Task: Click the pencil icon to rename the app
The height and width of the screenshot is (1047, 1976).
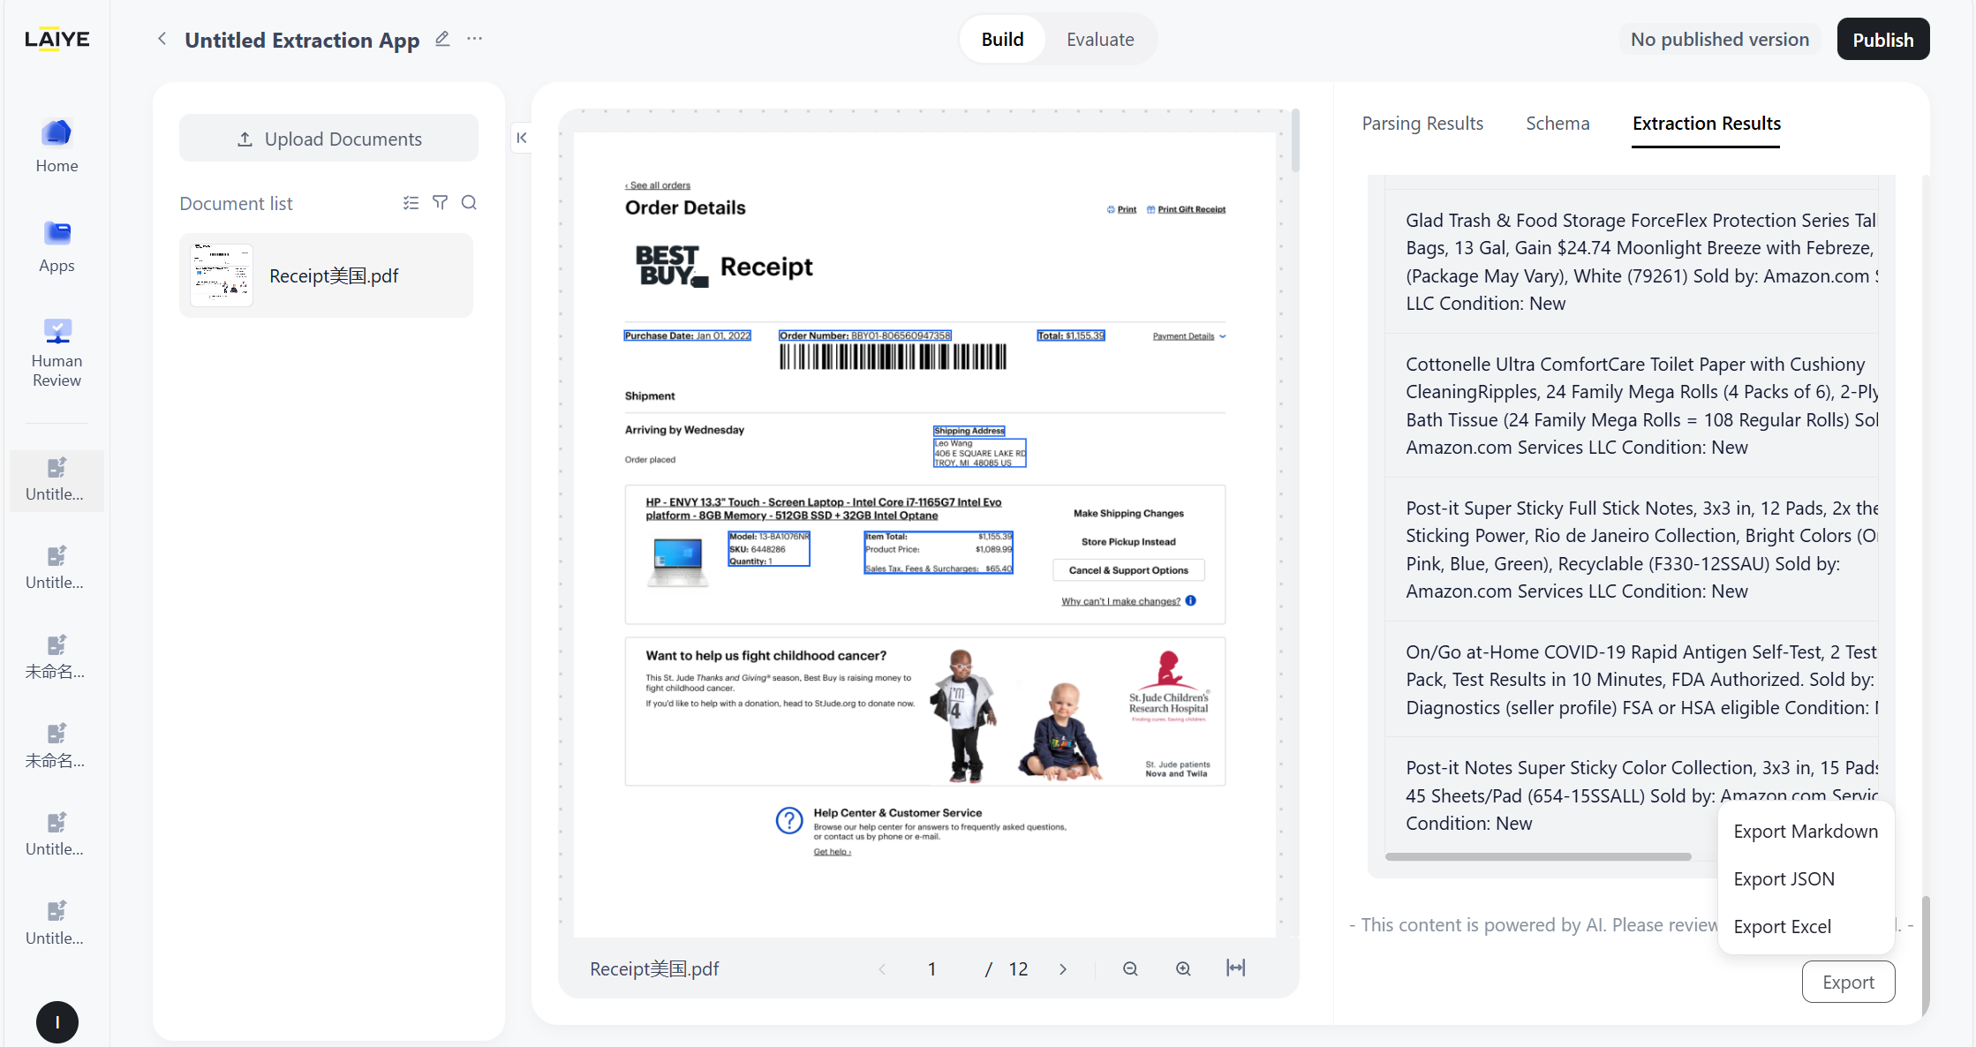Action: tap(442, 39)
